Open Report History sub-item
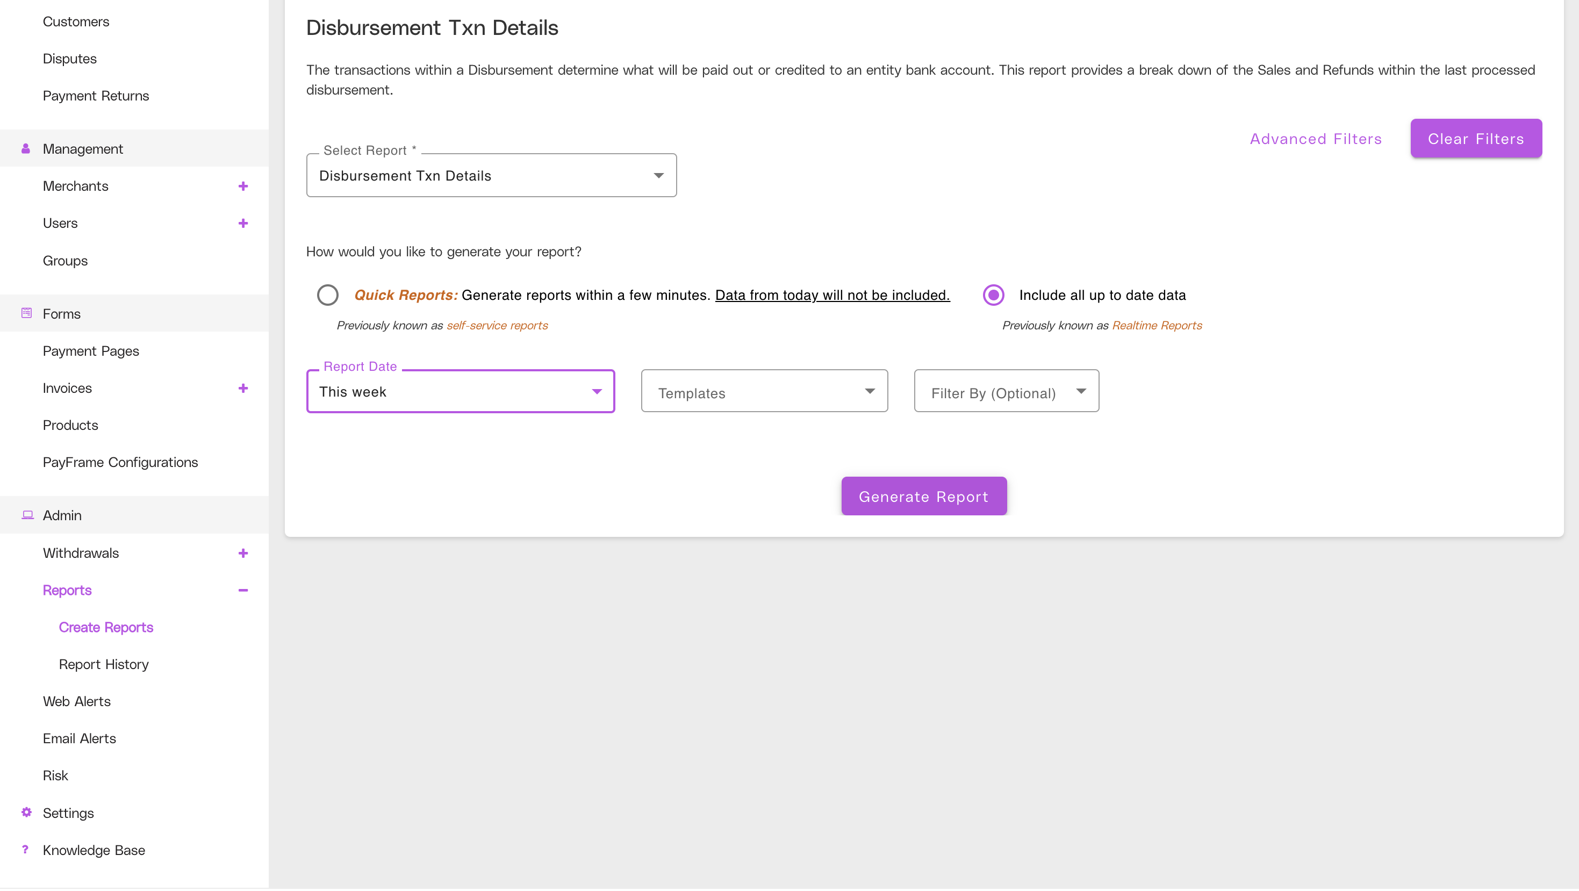The height and width of the screenshot is (891, 1579). coord(104,664)
